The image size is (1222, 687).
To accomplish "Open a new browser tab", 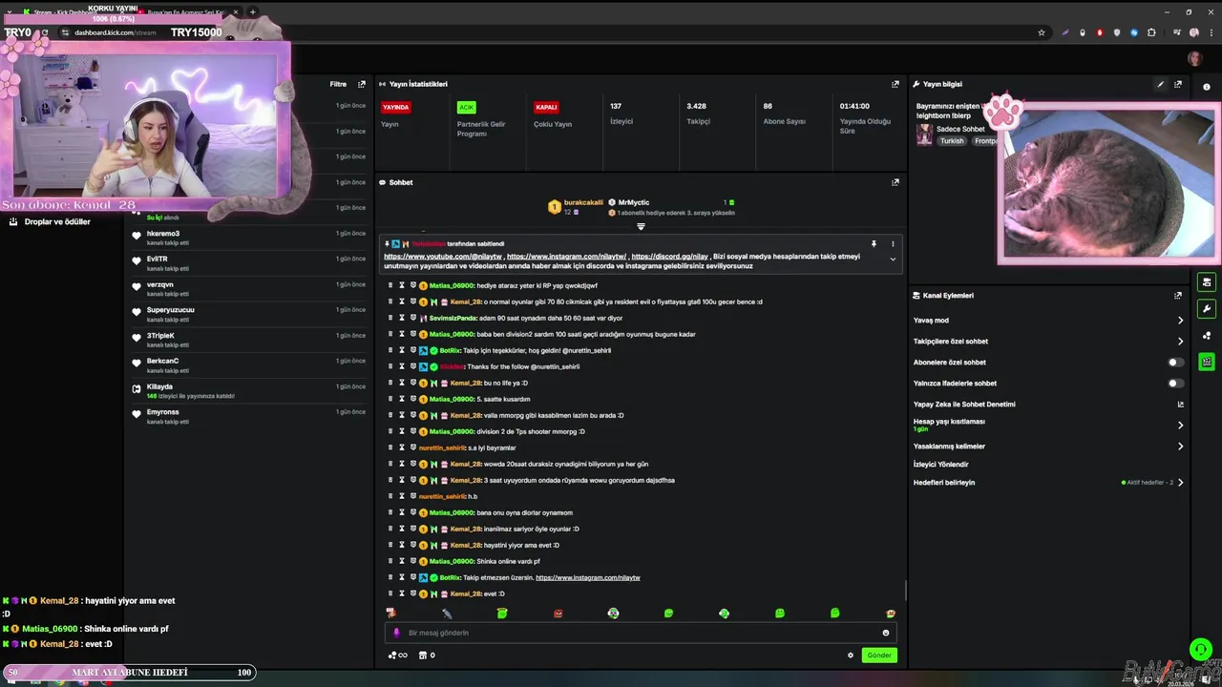I will [x=252, y=12].
